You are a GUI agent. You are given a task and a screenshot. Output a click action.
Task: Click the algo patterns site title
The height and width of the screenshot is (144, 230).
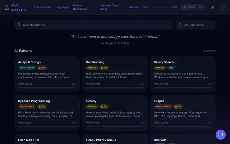coord(18,7)
